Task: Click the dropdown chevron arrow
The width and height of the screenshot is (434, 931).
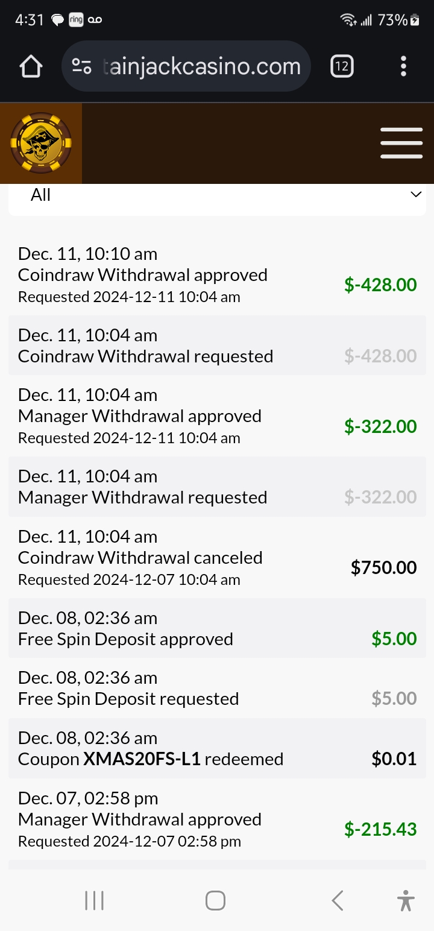Action: [x=415, y=194]
